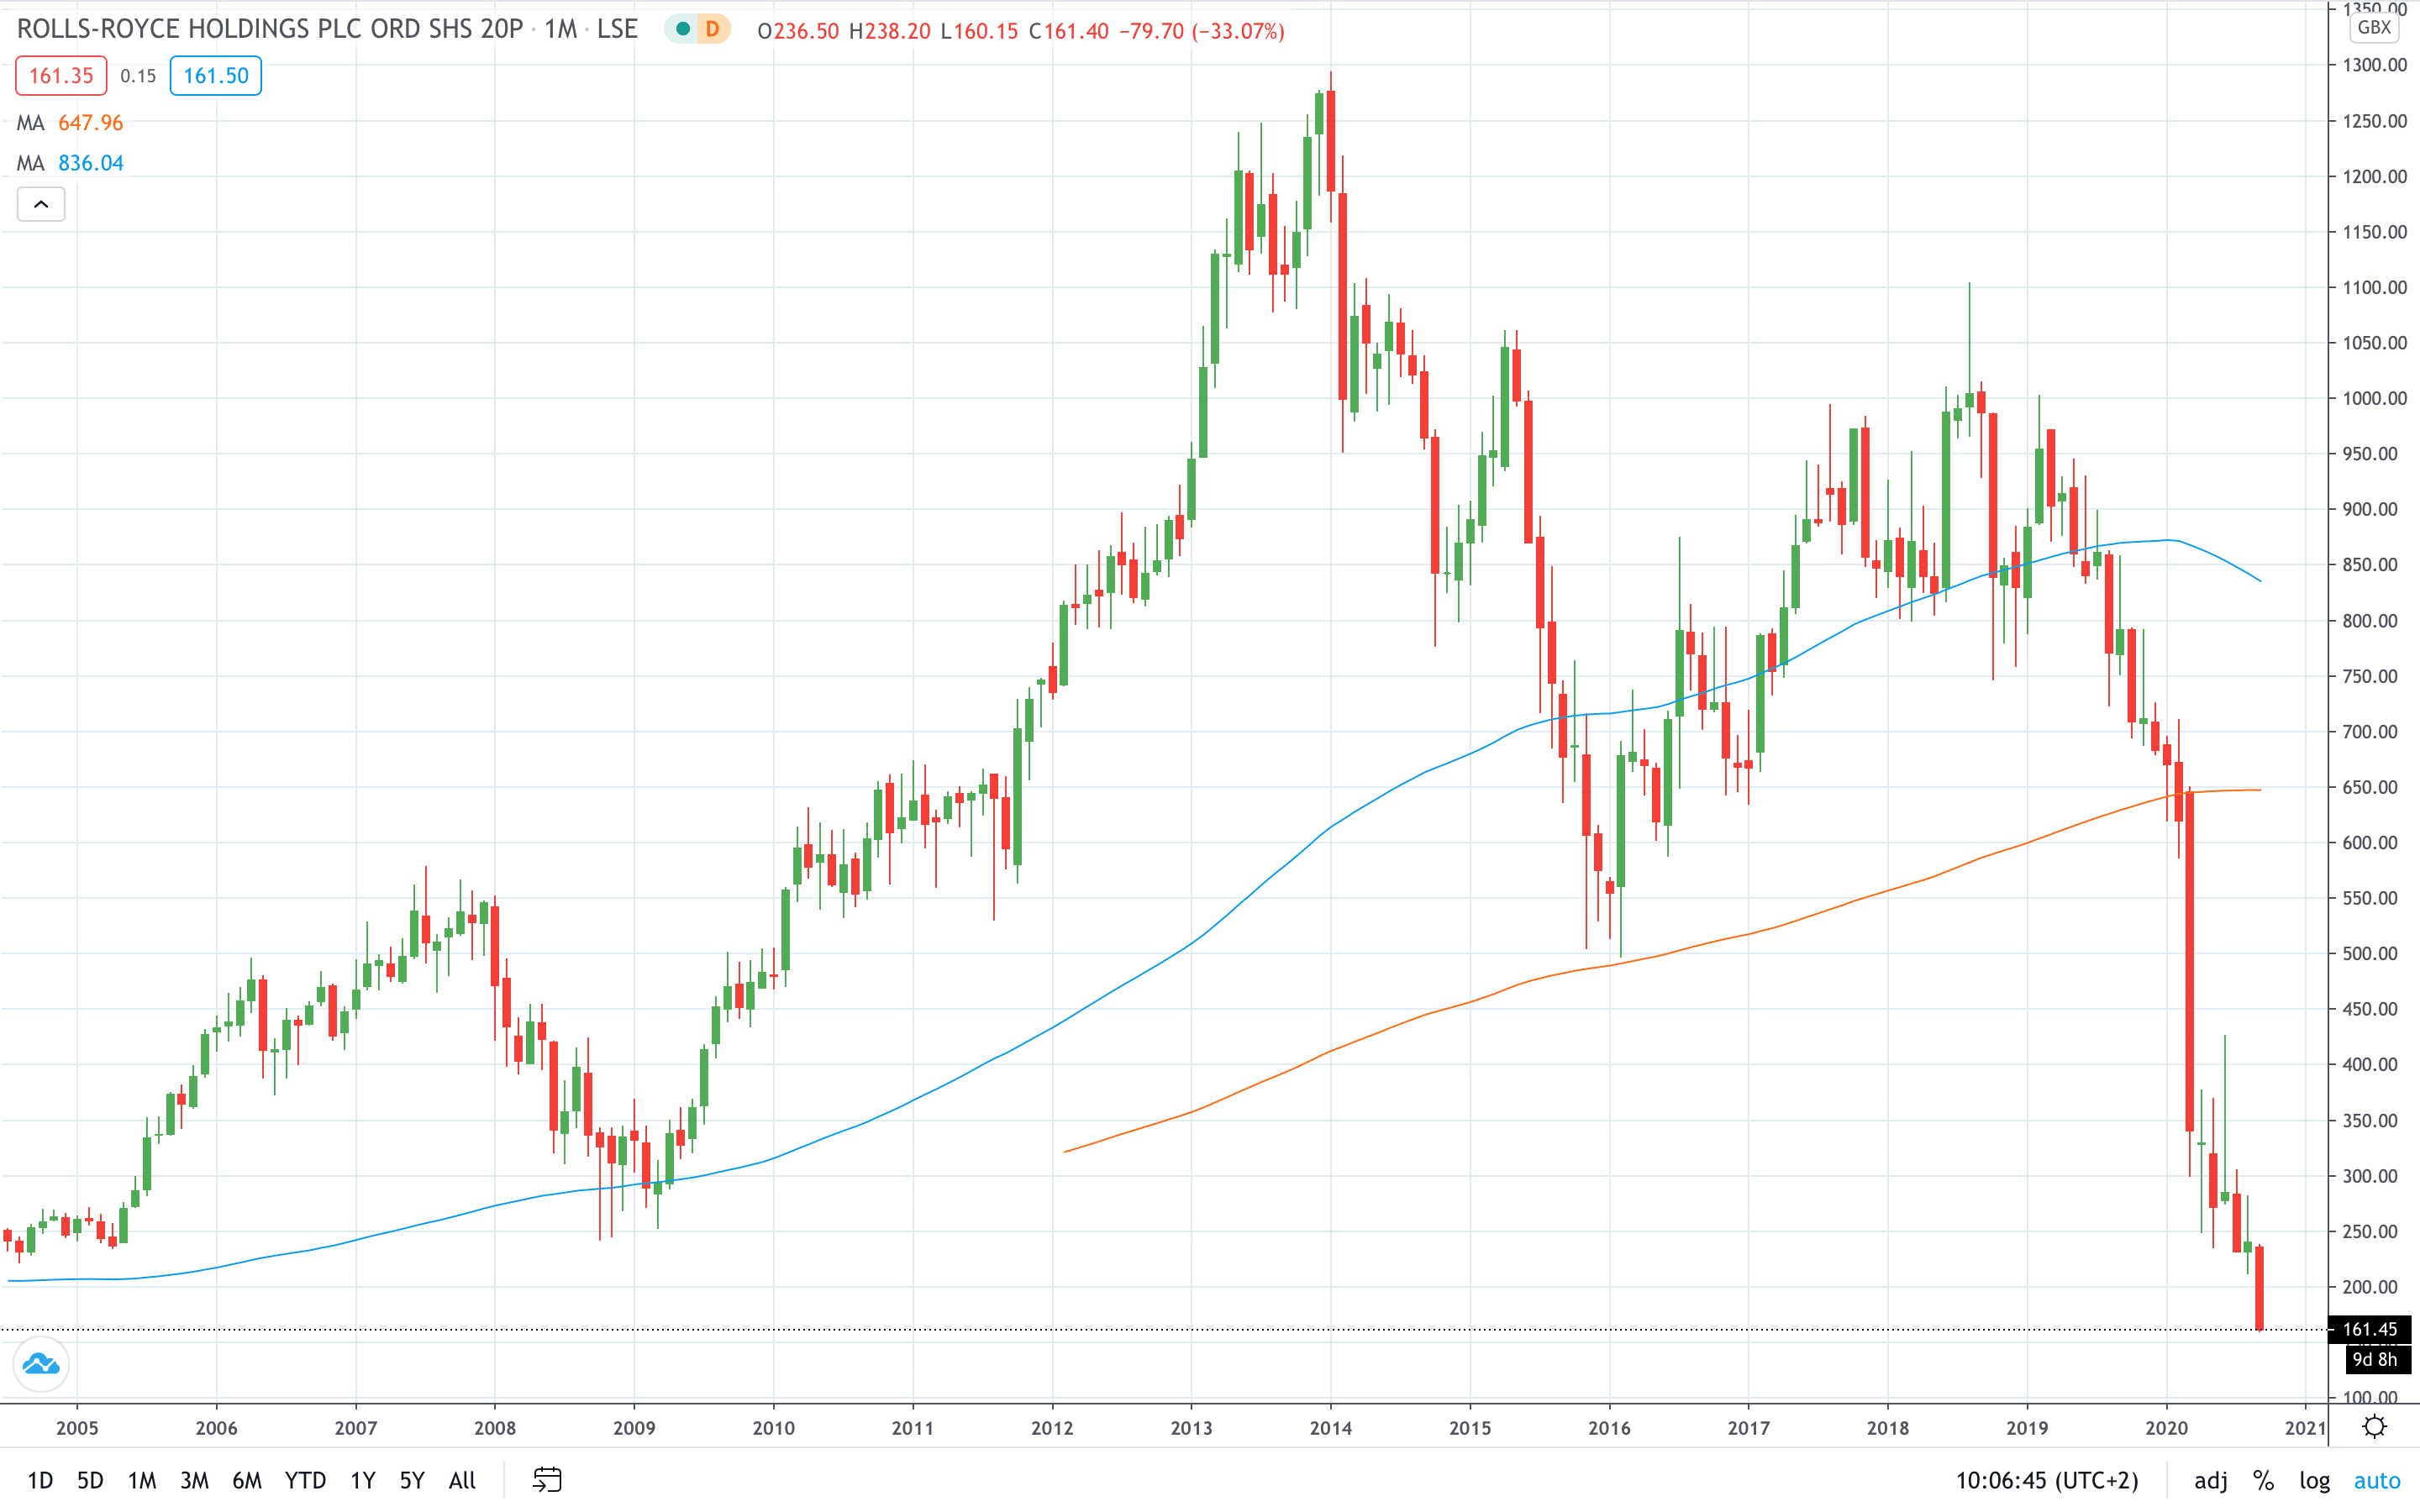Click the blue buy price 161.50
The width and height of the screenshot is (2420, 1512).
click(216, 76)
